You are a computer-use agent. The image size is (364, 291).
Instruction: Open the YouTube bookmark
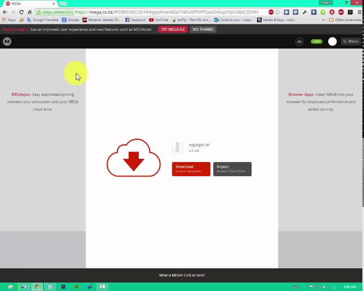click(159, 20)
